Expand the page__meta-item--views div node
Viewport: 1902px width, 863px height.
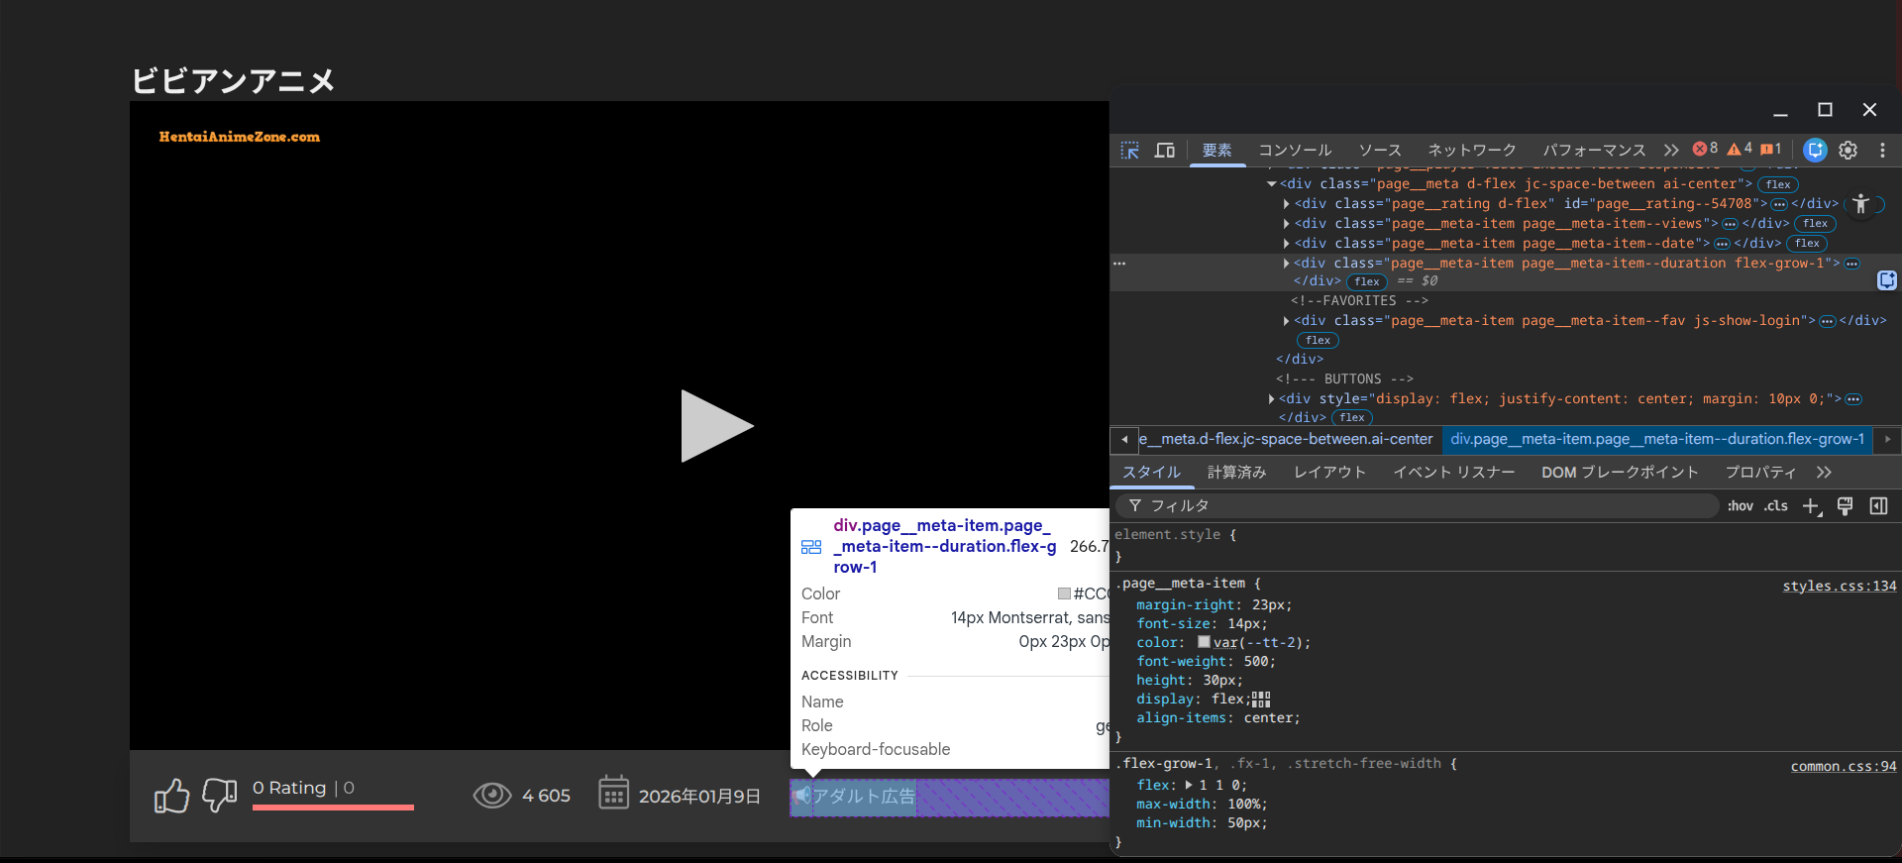pyautogui.click(x=1286, y=224)
